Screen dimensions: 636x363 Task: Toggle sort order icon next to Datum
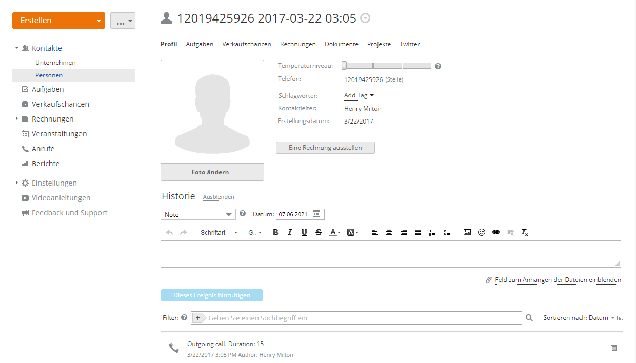pyautogui.click(x=620, y=318)
